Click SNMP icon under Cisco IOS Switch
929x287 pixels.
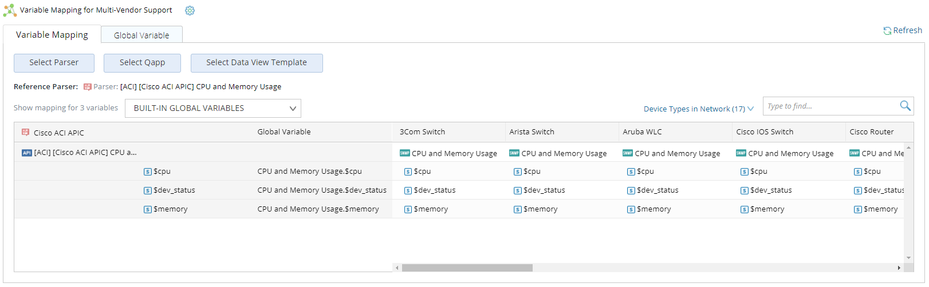pyautogui.click(x=741, y=153)
